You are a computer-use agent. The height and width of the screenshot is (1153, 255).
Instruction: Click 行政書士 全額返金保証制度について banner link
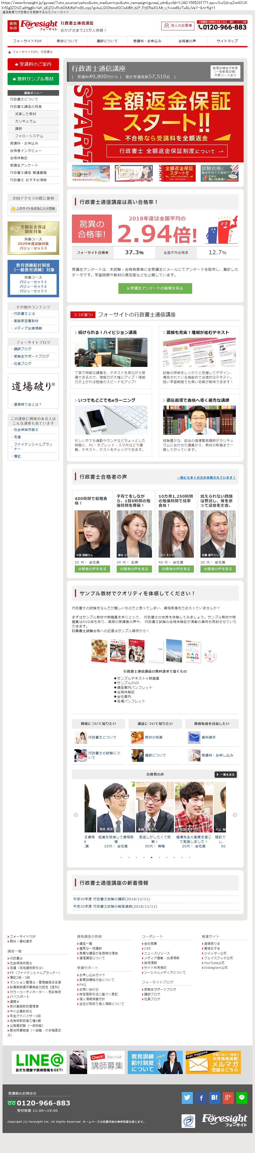167,151
